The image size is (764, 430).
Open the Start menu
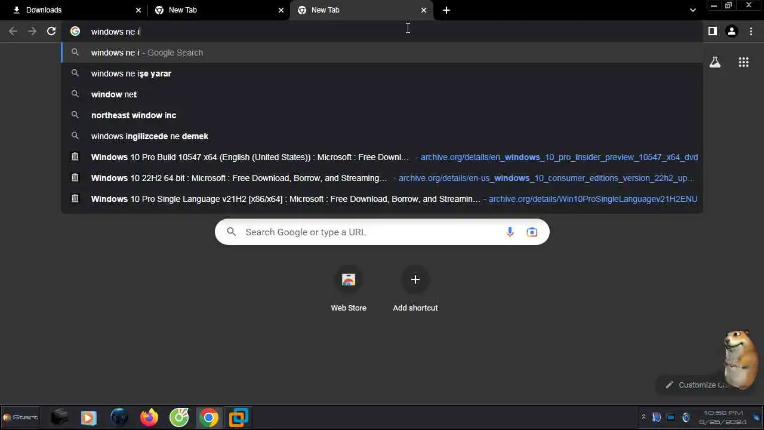[21, 417]
